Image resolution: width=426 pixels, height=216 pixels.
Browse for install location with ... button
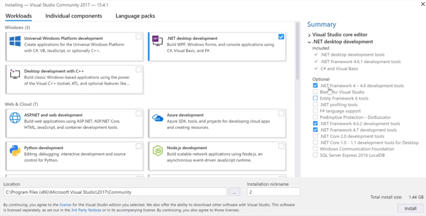pyautogui.click(x=234, y=192)
